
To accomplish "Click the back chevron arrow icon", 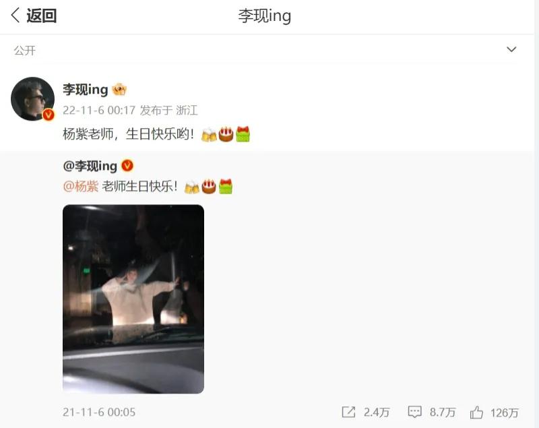I will point(15,16).
